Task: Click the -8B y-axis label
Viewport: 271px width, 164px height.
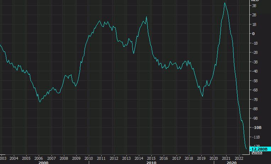Action: click(255, 109)
